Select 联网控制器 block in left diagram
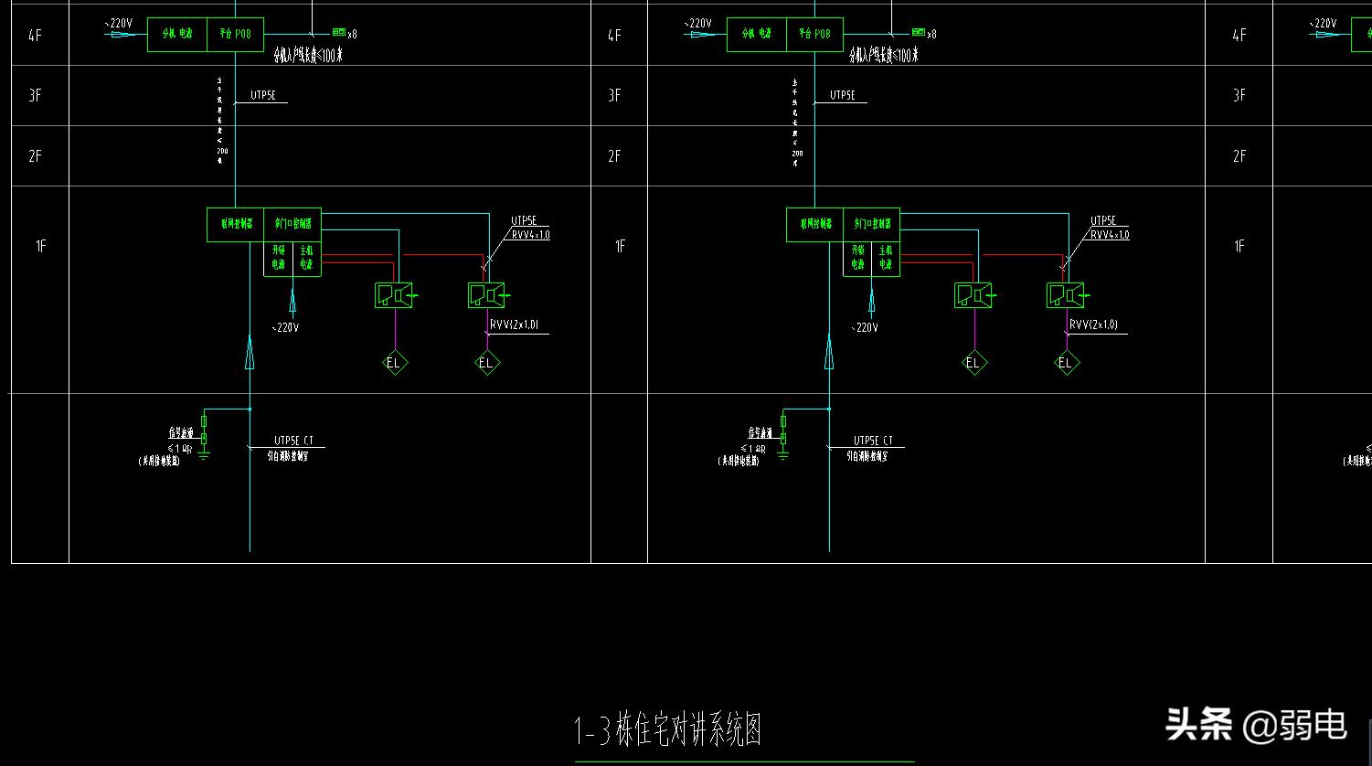 [x=235, y=224]
